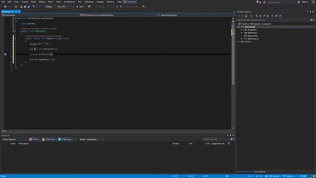The width and height of the screenshot is (316, 178).
Task: Toggle Show All Files in Solution Explorer
Action: click(x=268, y=16)
